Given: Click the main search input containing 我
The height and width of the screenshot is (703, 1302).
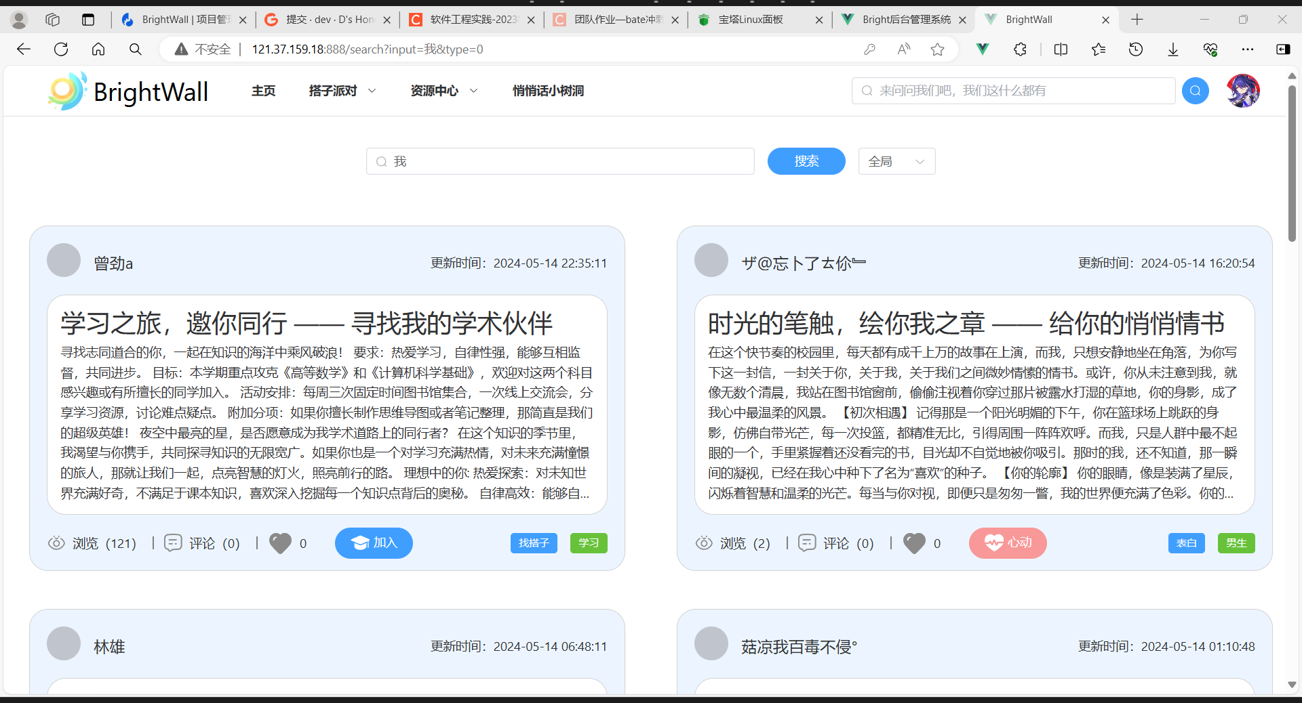Looking at the screenshot, I should [x=560, y=161].
